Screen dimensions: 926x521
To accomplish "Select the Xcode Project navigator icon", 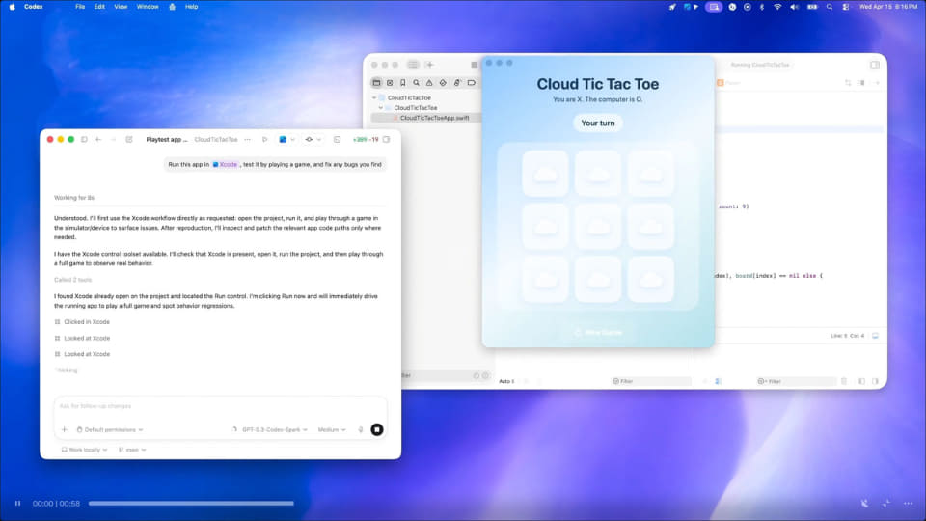I will coord(376,83).
